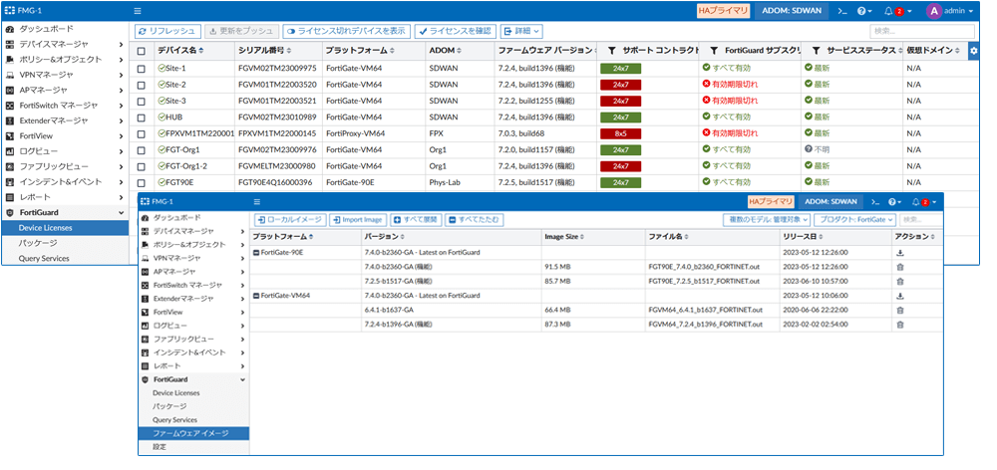
Task: Click the admin avatar icon
Action: (934, 11)
